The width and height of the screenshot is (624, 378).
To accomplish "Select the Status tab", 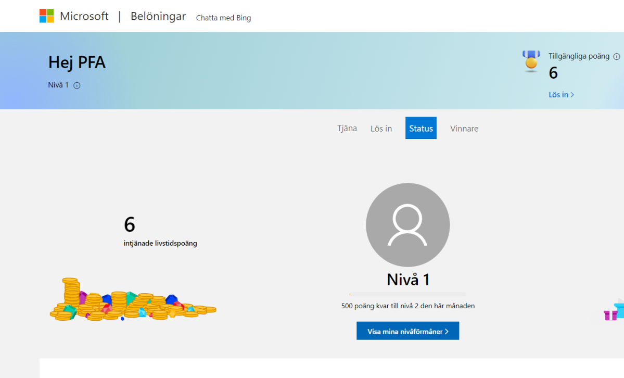I will pyautogui.click(x=421, y=129).
